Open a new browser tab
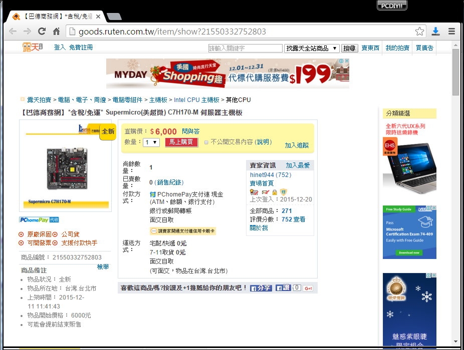Image resolution: width=464 pixels, height=350 pixels. (114, 16)
